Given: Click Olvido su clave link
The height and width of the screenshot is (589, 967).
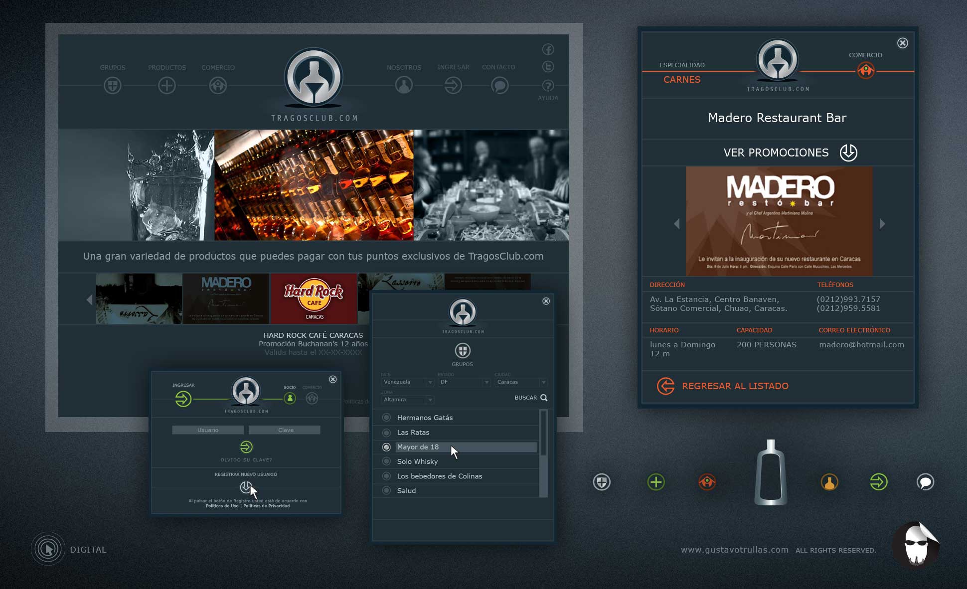Looking at the screenshot, I should pos(246,460).
